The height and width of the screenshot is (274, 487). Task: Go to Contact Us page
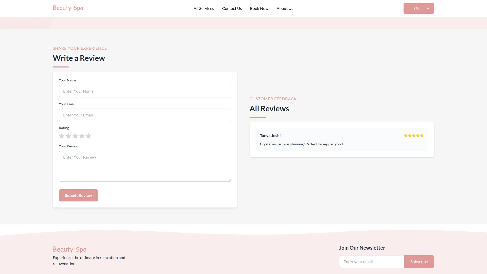coord(232,8)
